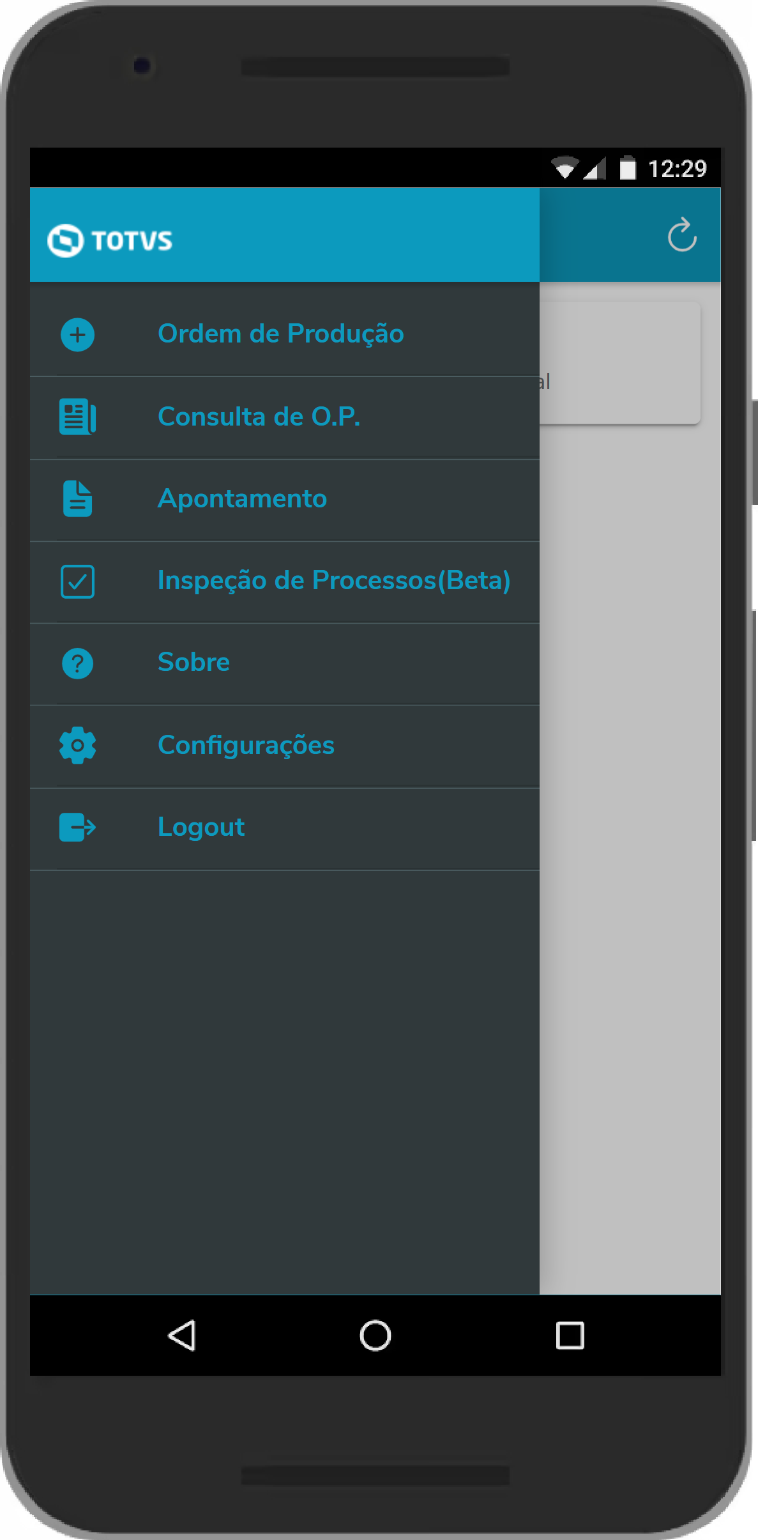Open Inspeção de Processos(Beta)
This screenshot has height=1540, width=758.
click(x=333, y=581)
